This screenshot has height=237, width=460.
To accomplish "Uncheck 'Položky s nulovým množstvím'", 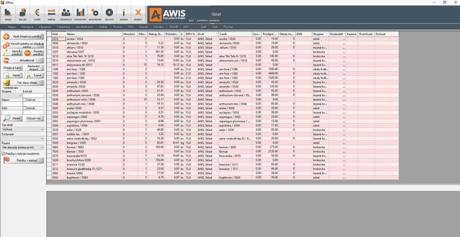I will (x=4, y=153).
